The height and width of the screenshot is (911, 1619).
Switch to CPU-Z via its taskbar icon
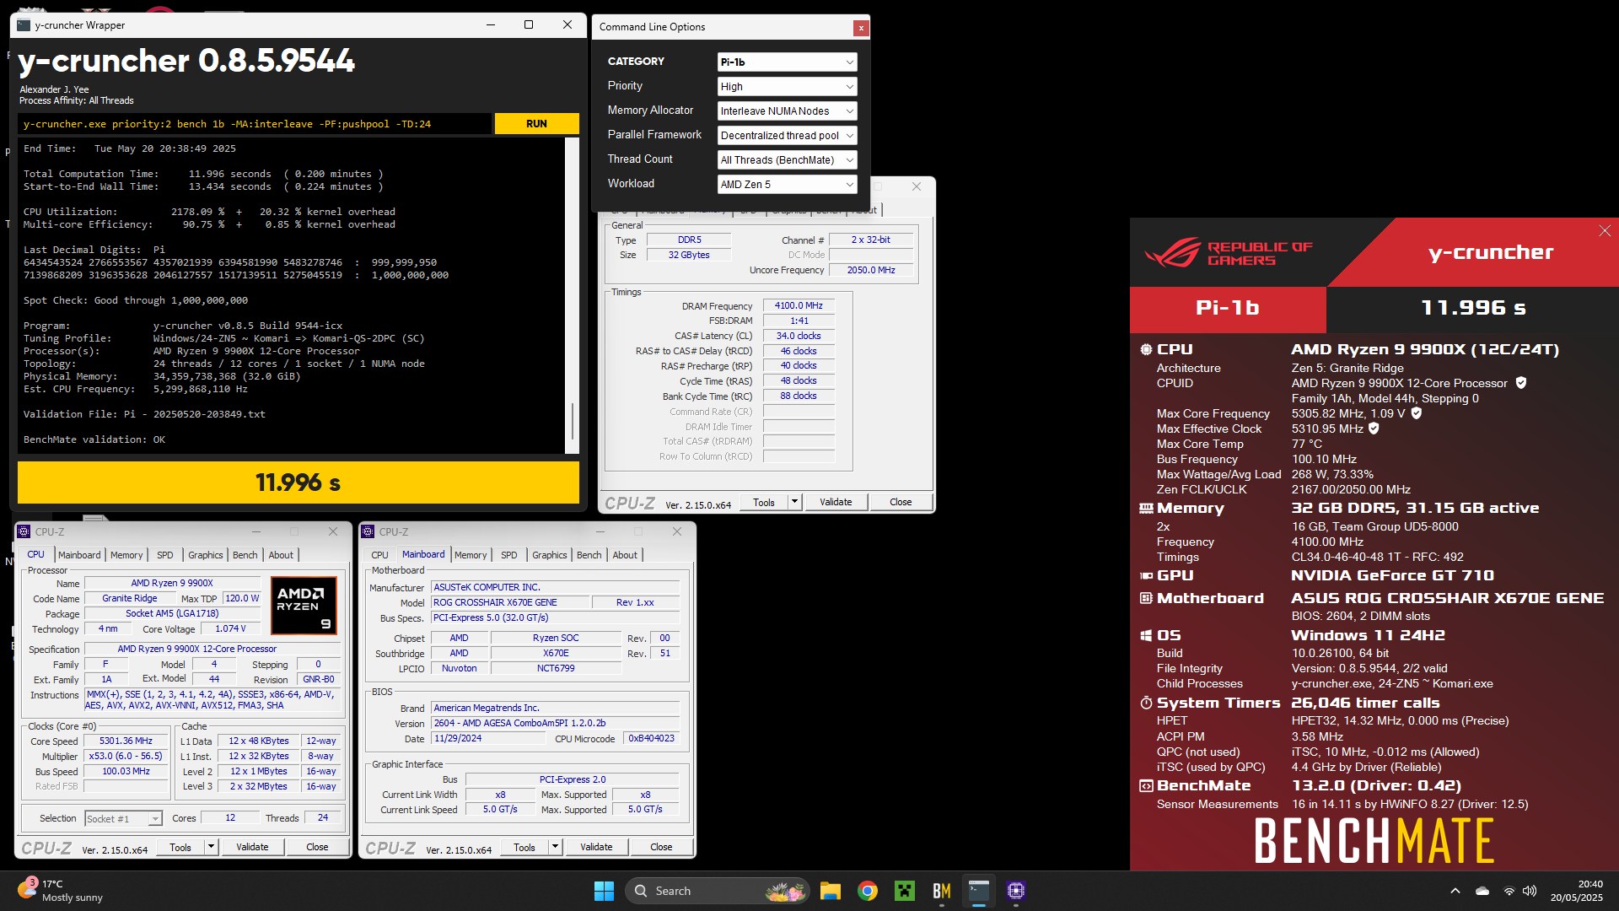(1016, 891)
